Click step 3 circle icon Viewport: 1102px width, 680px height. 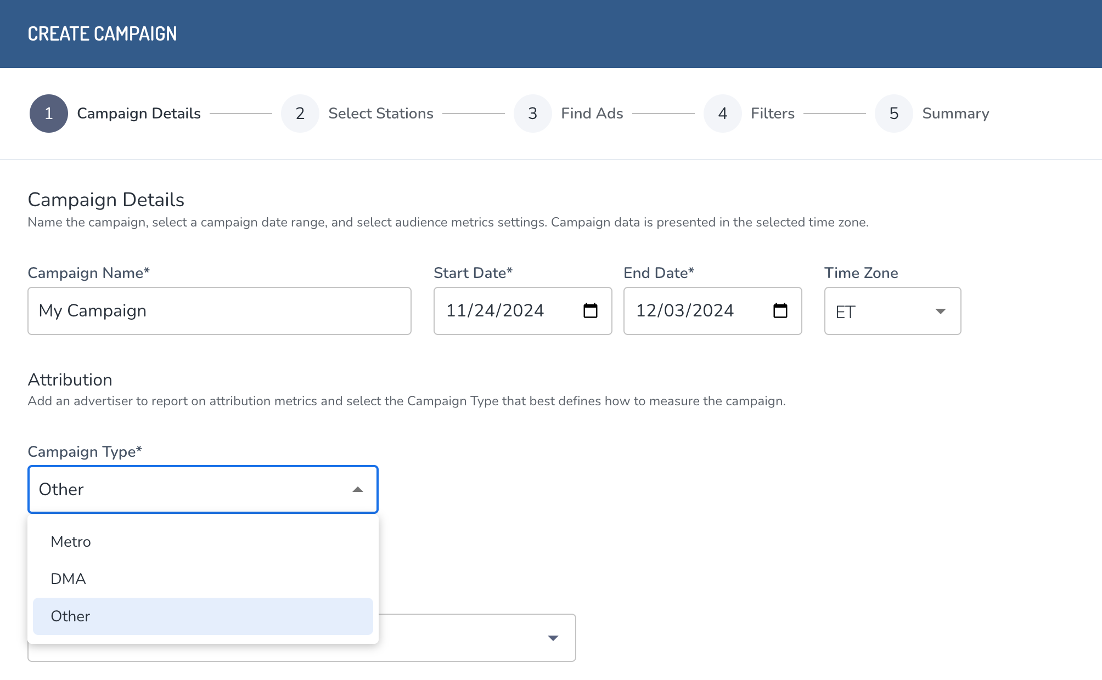pos(533,114)
